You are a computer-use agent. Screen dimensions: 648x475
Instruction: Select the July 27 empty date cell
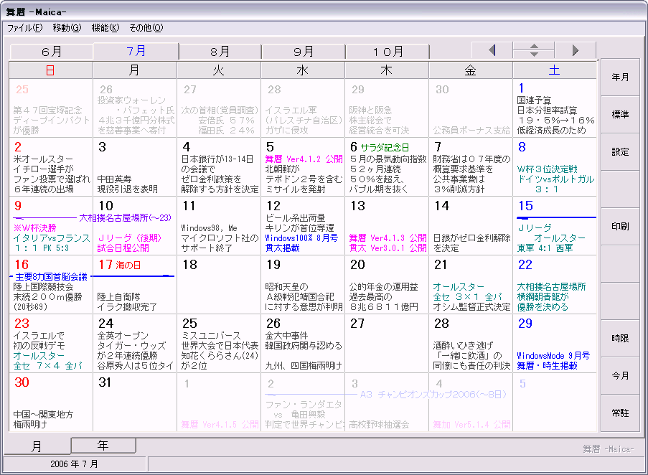(387, 343)
